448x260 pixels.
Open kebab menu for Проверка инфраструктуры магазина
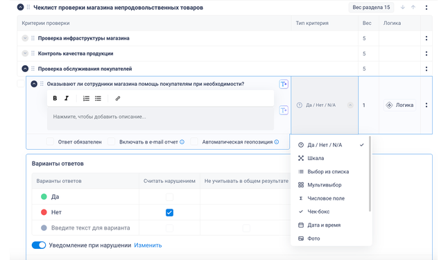427,38
